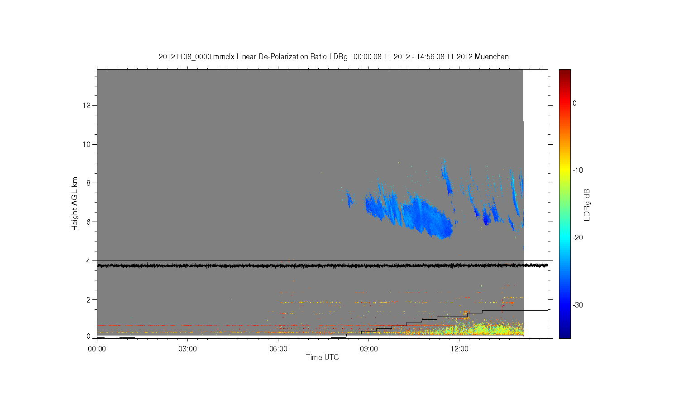Click the 09:00 time tick label
Viewport: 679px width, 407px height.
tap(368, 349)
